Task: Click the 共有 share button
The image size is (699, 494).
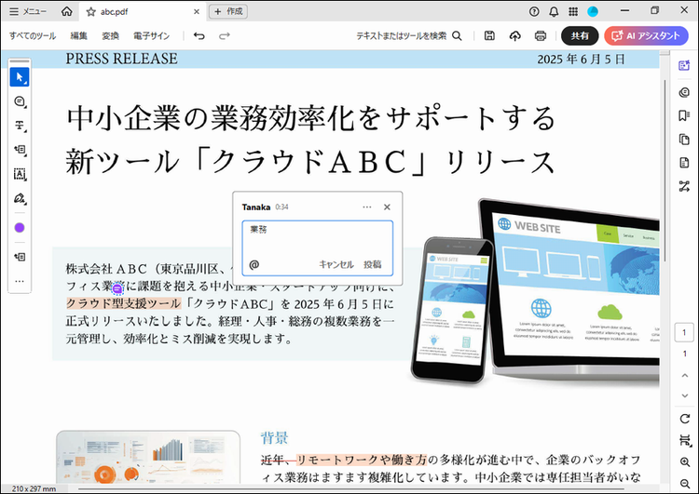Action: 580,36
